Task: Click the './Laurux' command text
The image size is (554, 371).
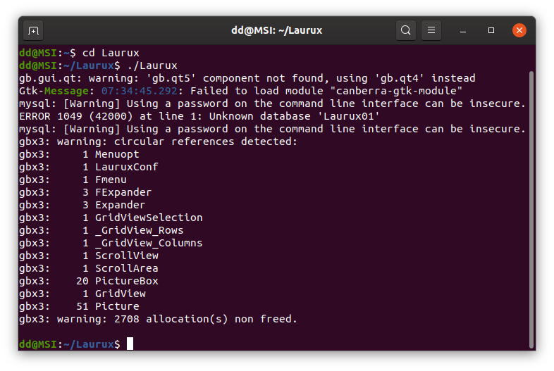Action: pos(152,65)
